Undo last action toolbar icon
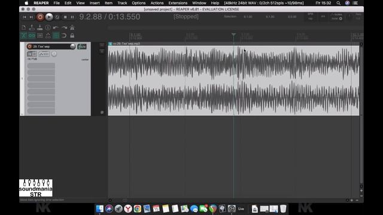This screenshot has width=383, height=215. coord(56,27)
